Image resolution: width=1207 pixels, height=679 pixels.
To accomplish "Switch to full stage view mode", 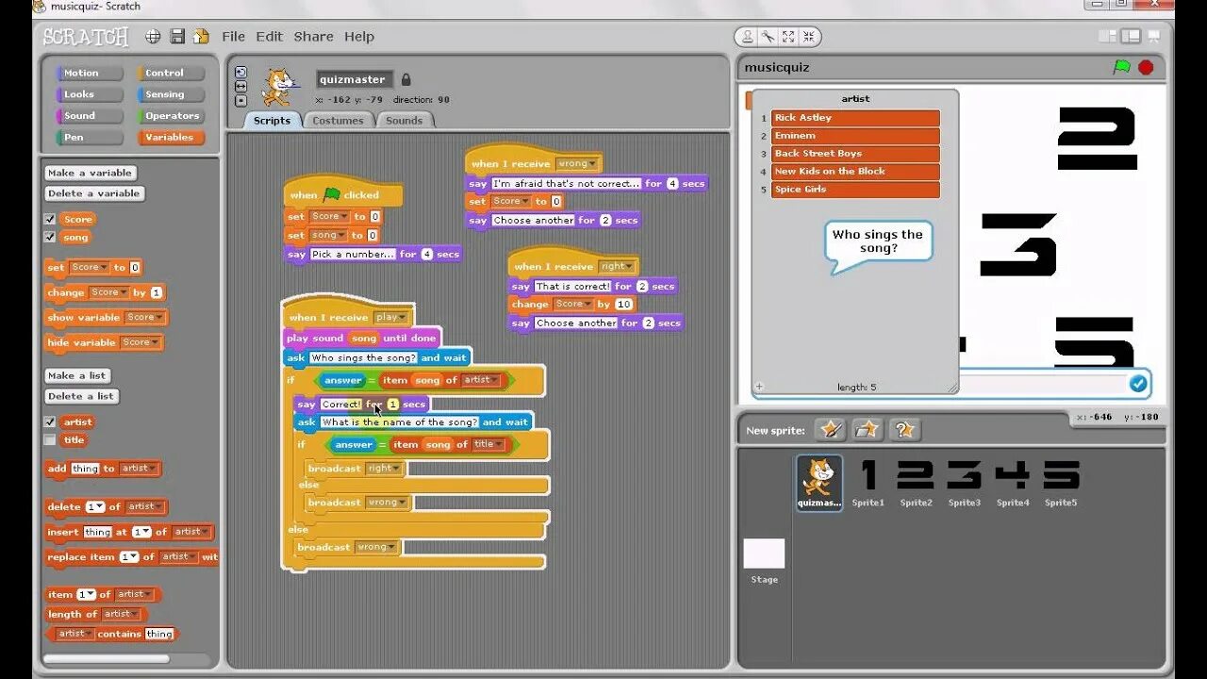I will pyautogui.click(x=1130, y=36).
